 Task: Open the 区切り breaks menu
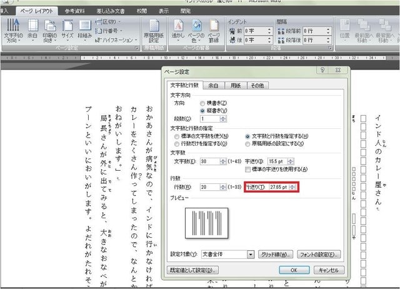point(108,22)
